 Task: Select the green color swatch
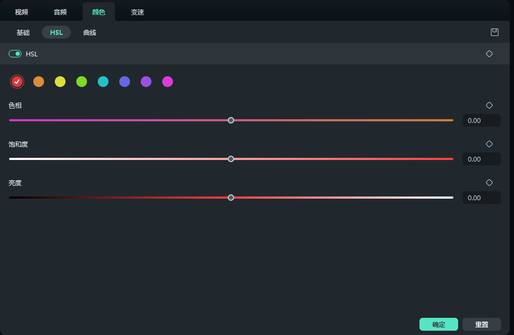click(82, 82)
